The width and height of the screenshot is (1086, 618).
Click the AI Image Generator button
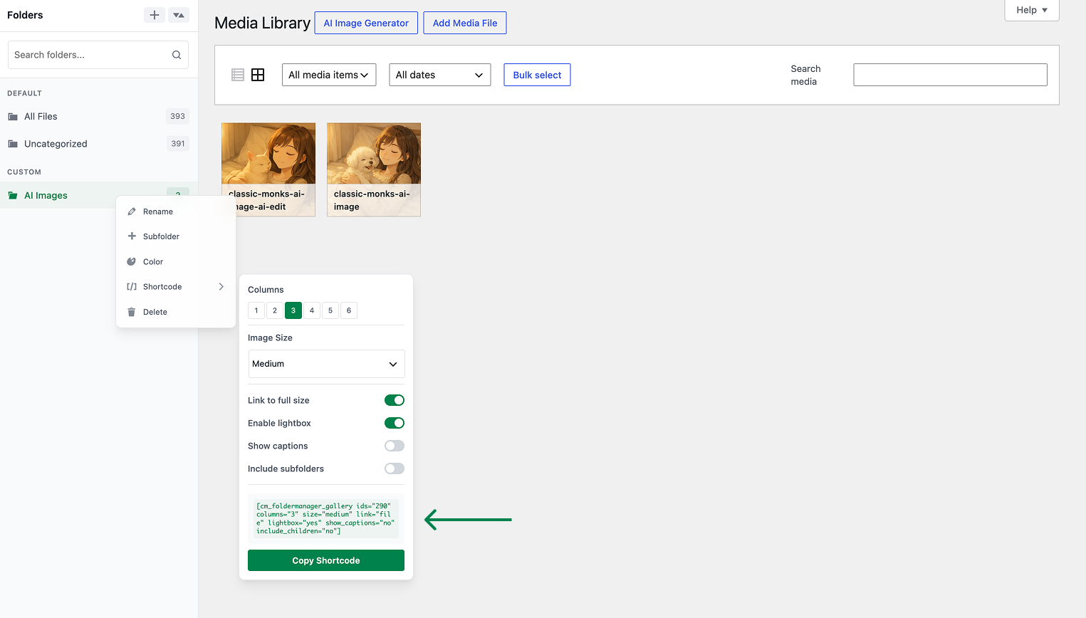click(x=366, y=23)
